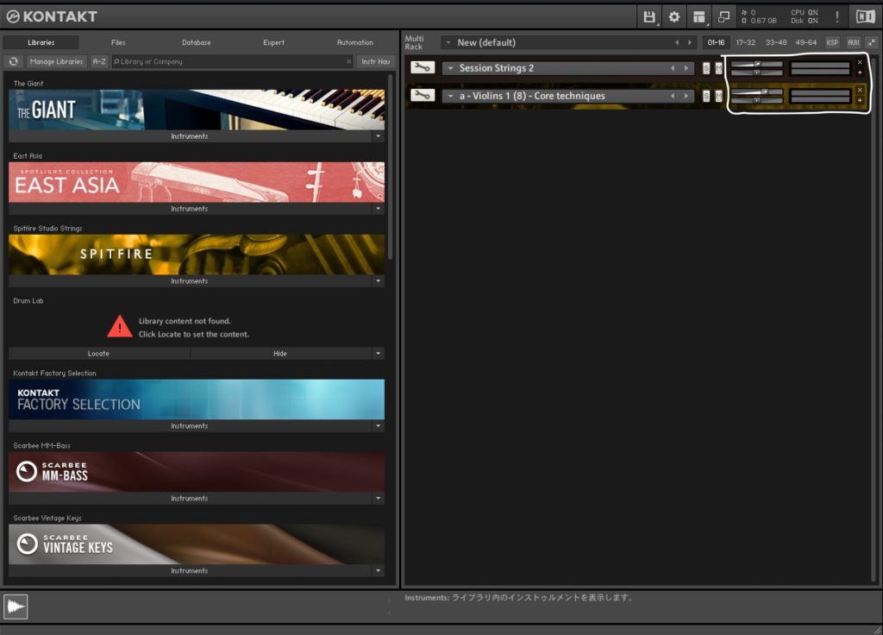Open Kontakt options via the gear icon
The width and height of the screenshot is (883, 635).
click(674, 16)
